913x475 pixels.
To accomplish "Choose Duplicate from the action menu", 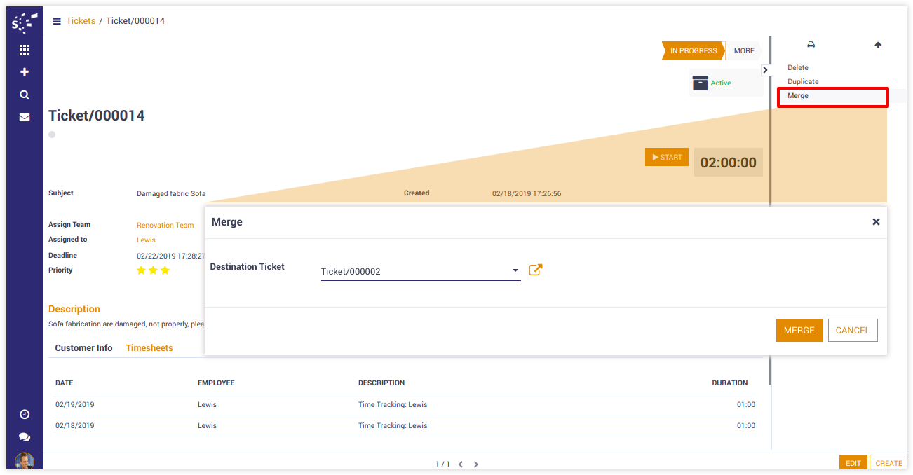I will (x=803, y=82).
